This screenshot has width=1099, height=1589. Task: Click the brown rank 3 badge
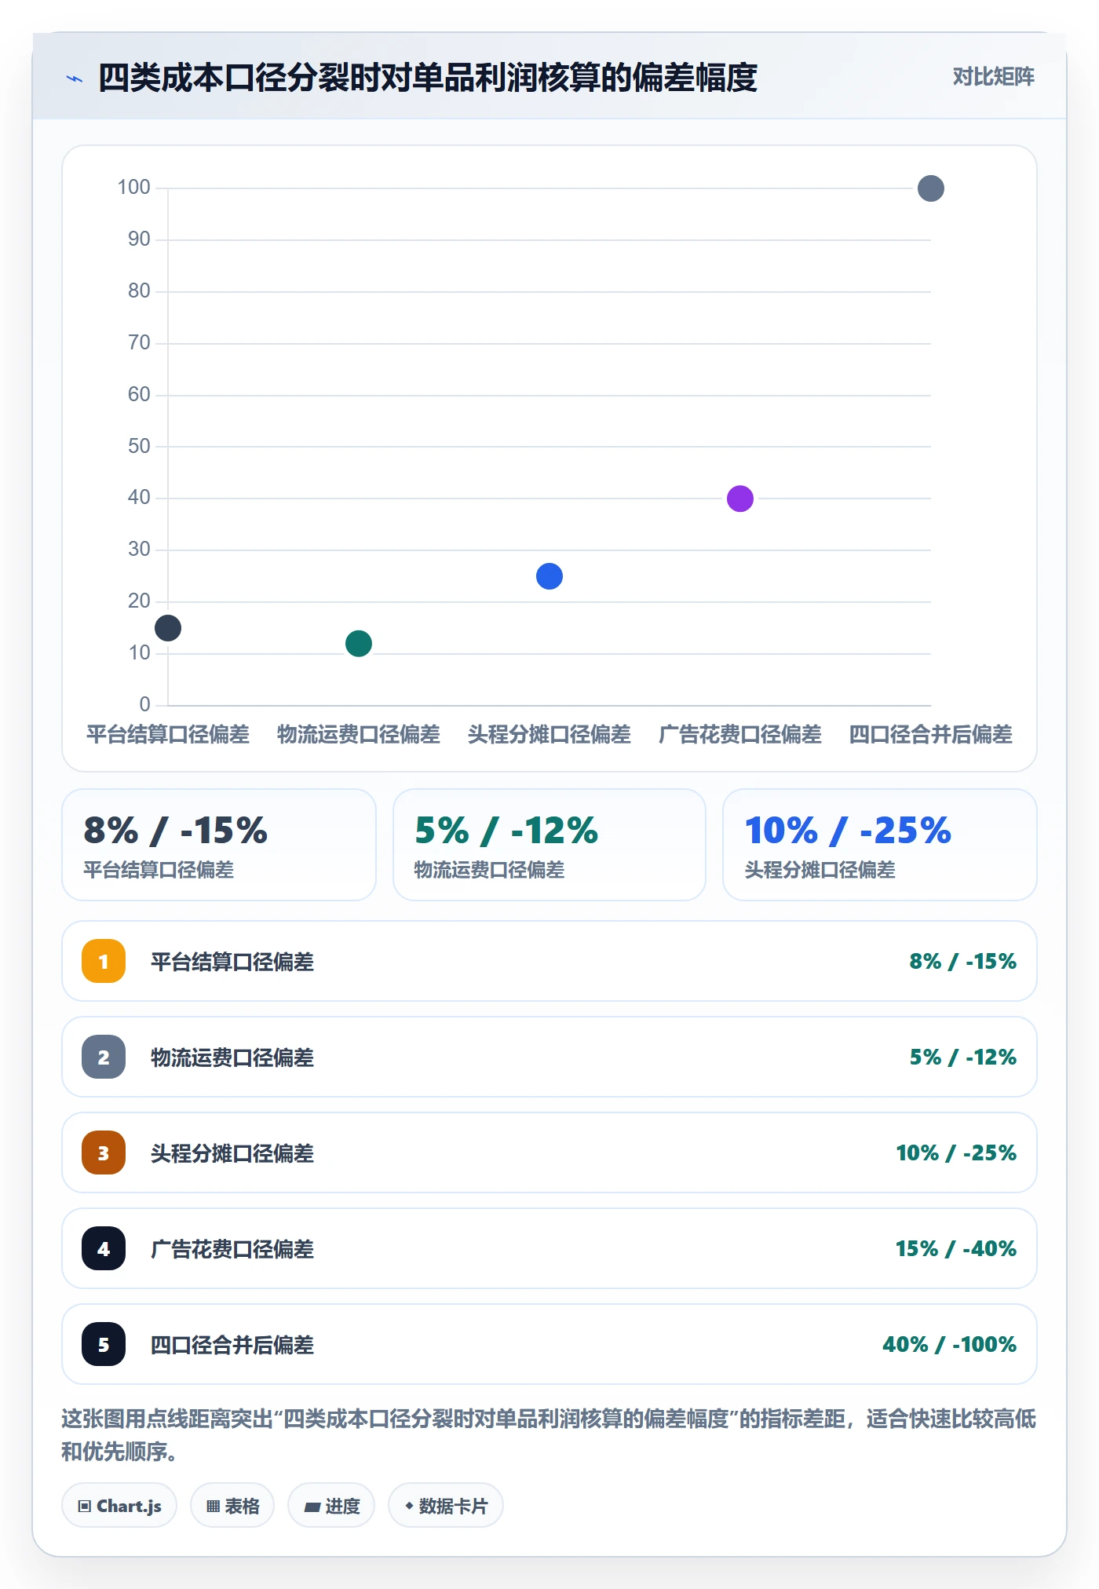click(x=104, y=1152)
